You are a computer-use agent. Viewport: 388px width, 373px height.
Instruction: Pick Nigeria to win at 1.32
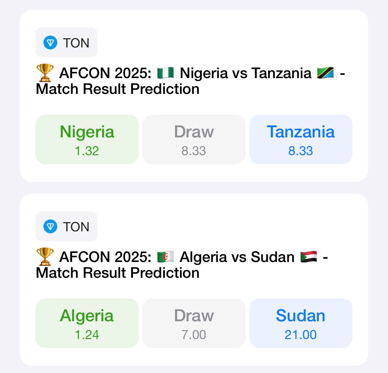click(x=87, y=139)
